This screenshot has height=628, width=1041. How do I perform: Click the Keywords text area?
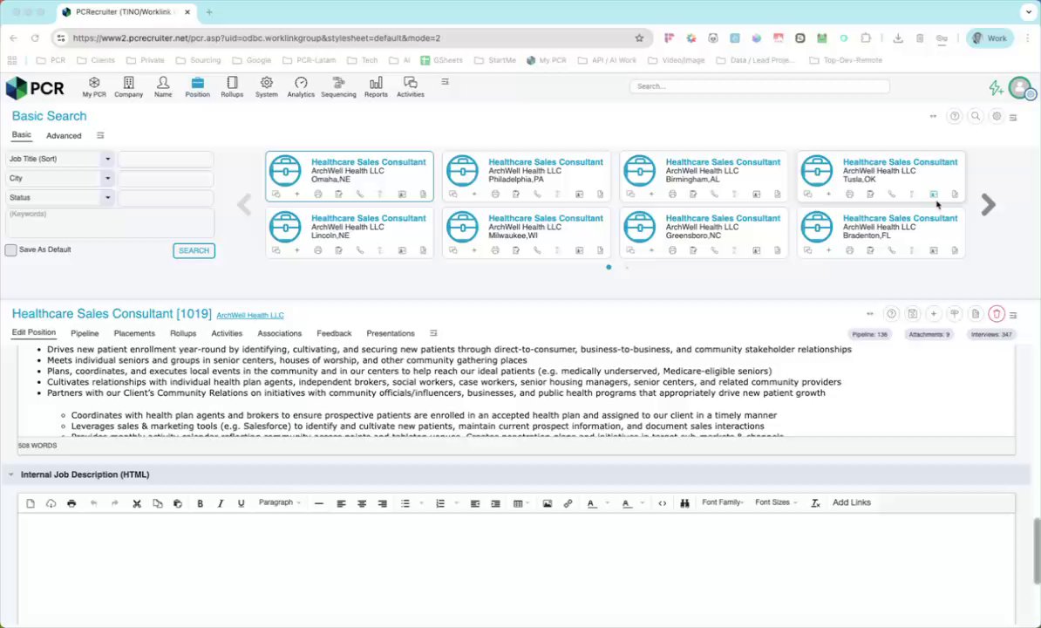click(110, 223)
